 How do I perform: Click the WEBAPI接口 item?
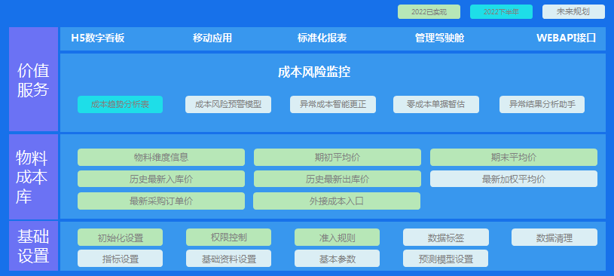[567, 38]
